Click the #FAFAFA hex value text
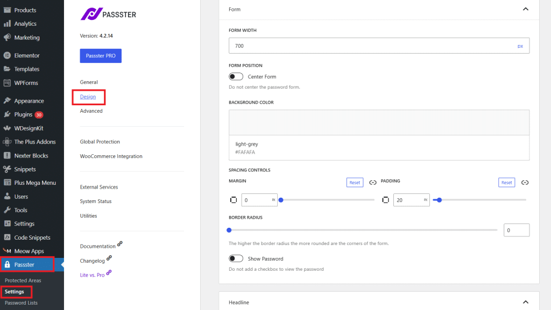Viewport: 551px width, 310px height. 245,152
